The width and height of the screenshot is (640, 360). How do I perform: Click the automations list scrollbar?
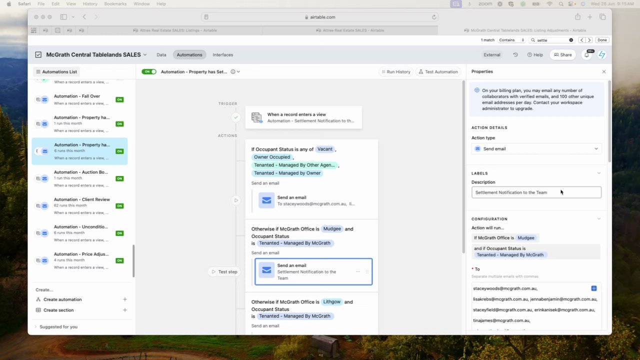coord(133,261)
